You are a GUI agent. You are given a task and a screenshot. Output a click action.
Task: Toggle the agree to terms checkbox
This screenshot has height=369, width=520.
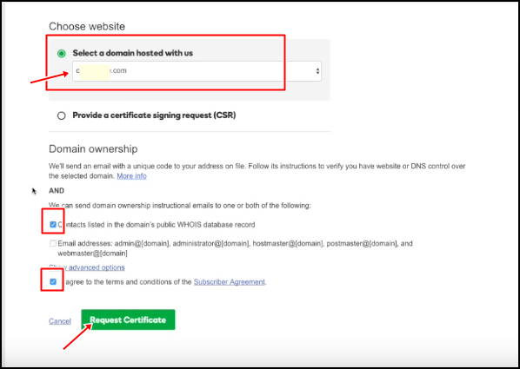[53, 282]
